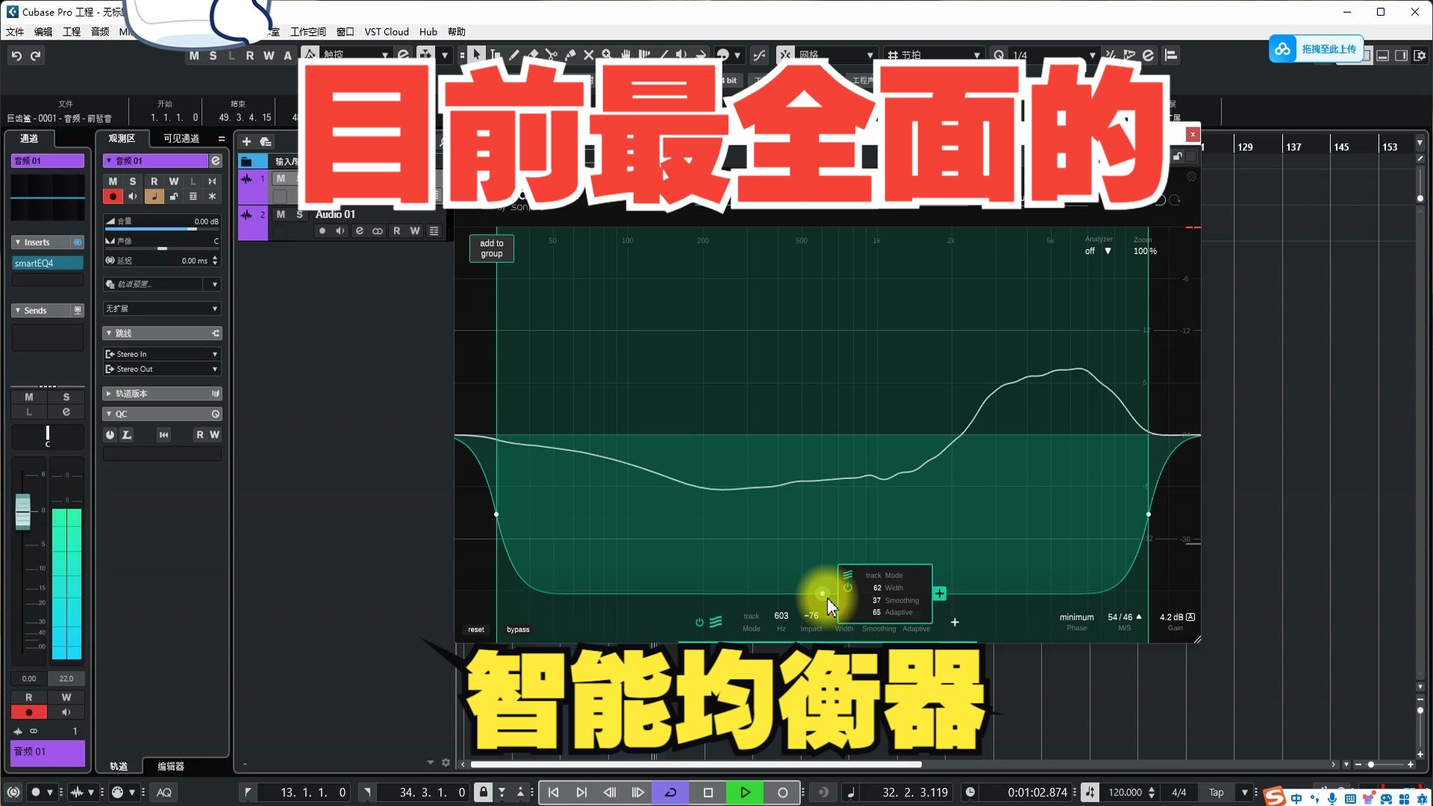Enable record arm in inspector
Screen dimensions: 1433x806
tap(113, 196)
